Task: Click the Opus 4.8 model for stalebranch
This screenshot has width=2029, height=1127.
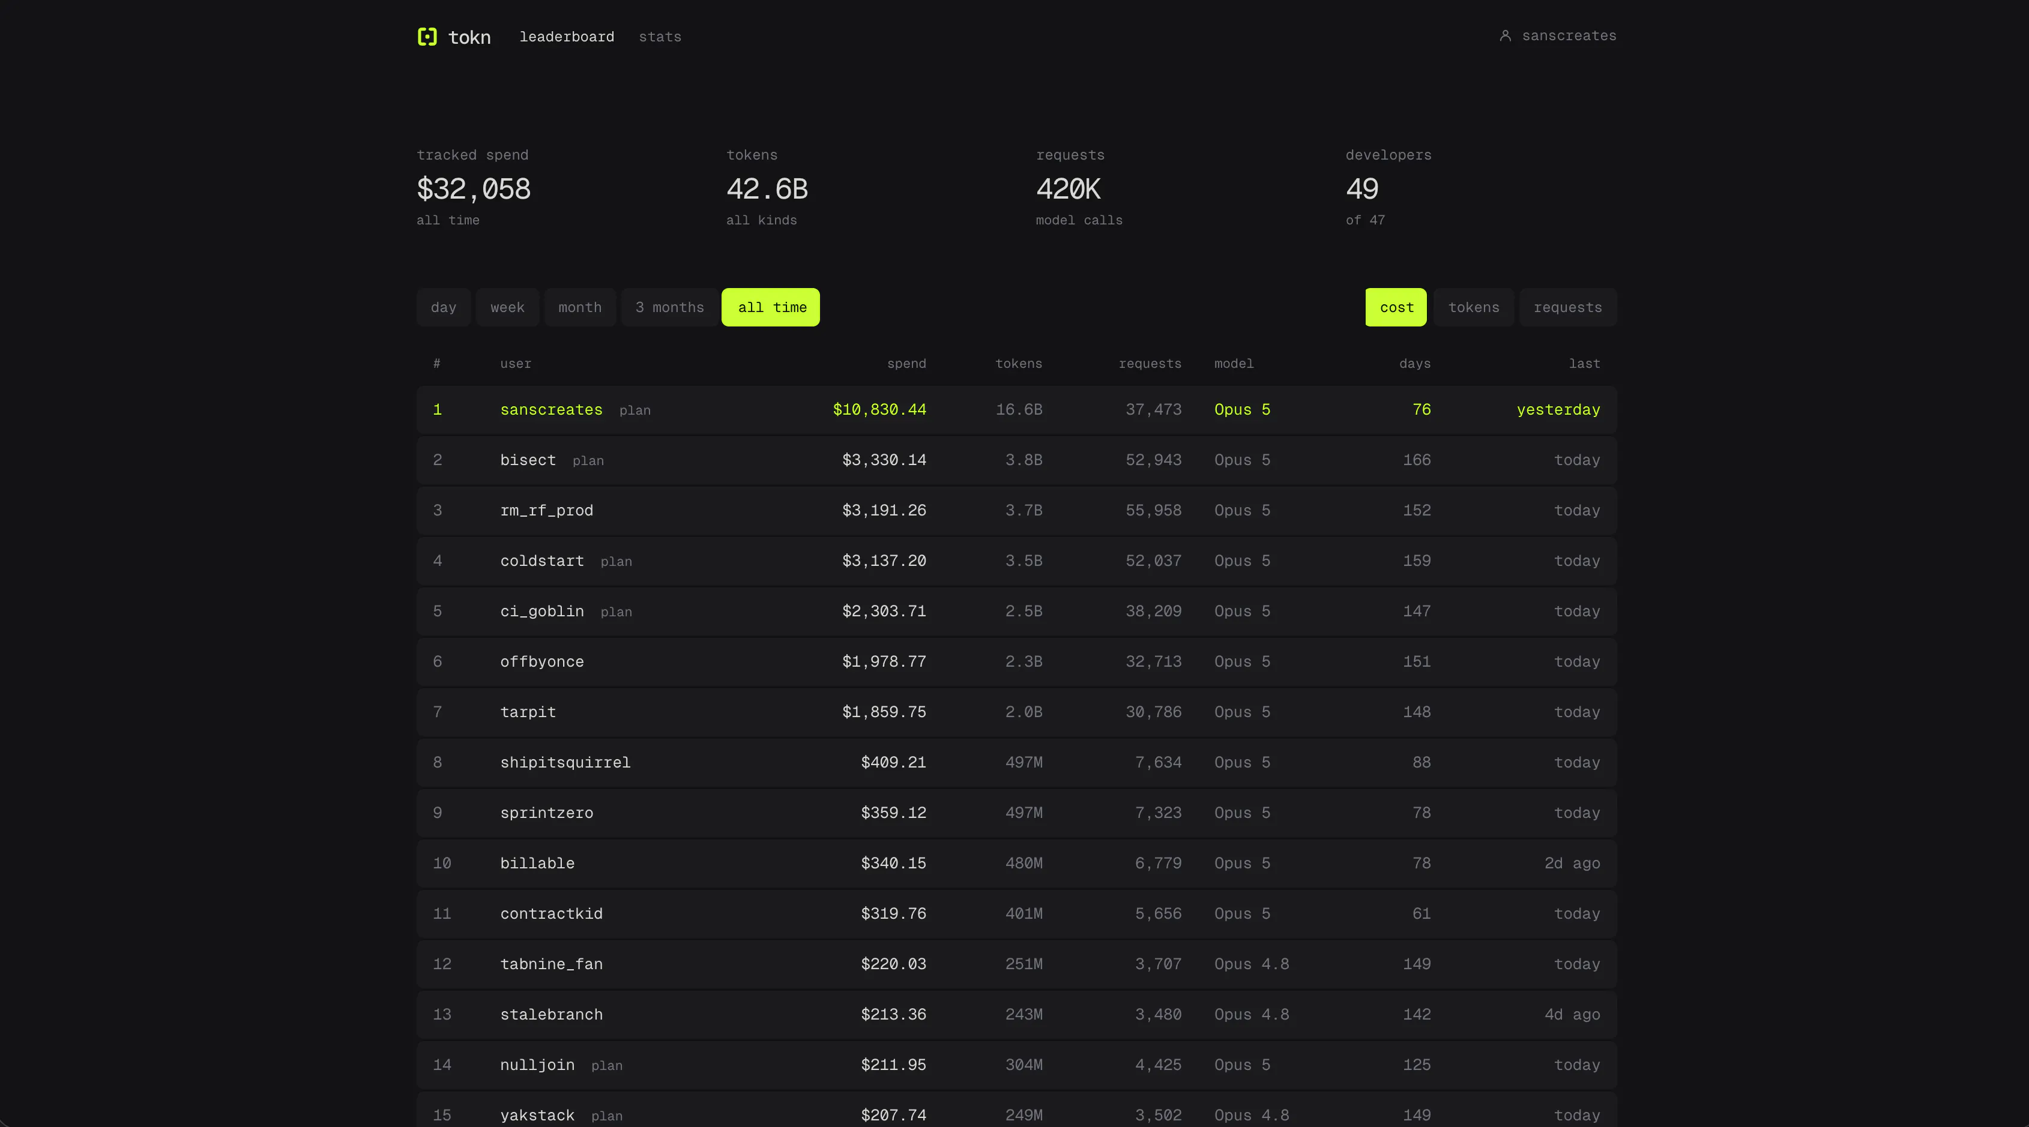Action: click(x=1252, y=1014)
